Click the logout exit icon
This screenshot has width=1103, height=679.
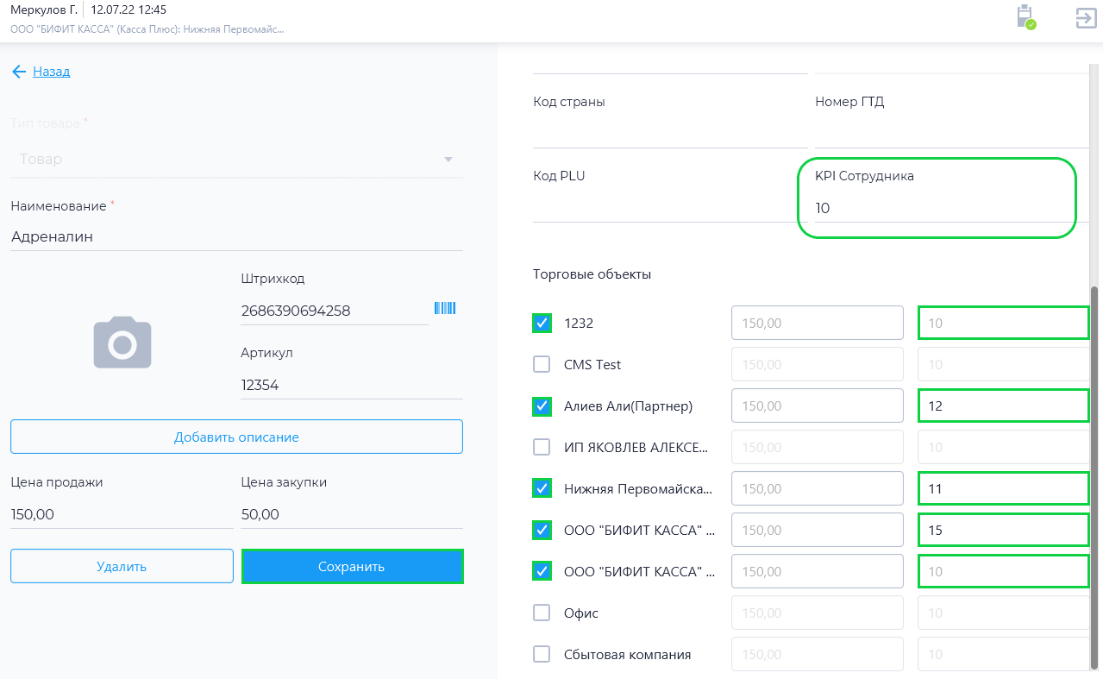1085,18
